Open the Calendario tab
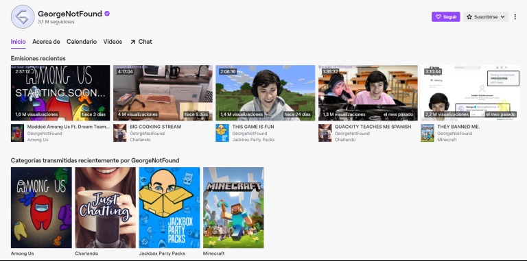 point(82,42)
